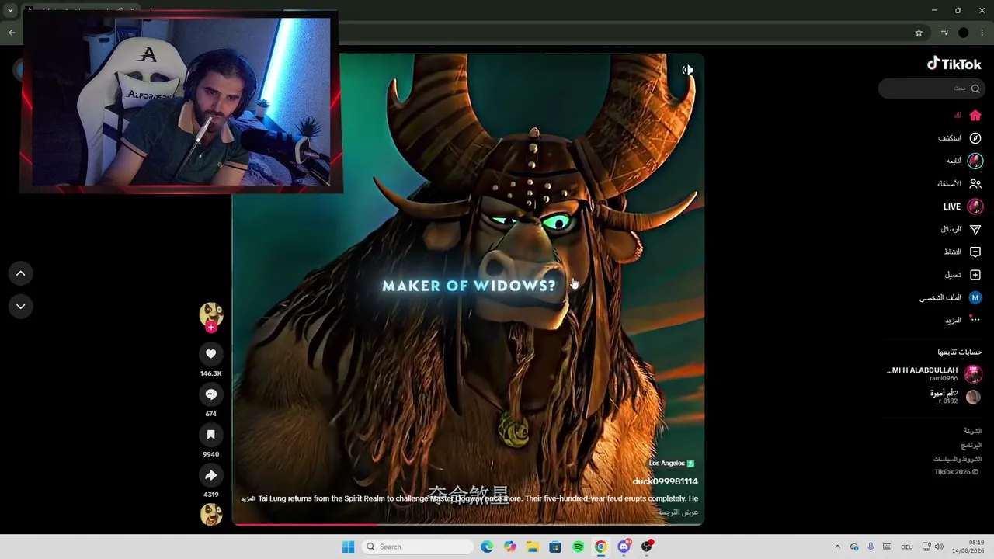The width and height of the screenshot is (994, 559).
Task: Click the taskbar microphone tray icon
Action: 871,547
